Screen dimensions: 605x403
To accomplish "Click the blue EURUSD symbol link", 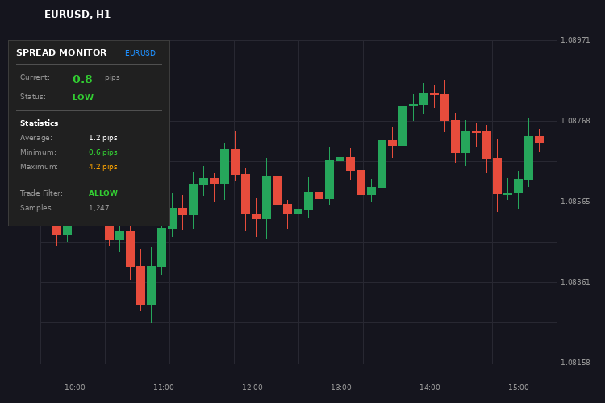I will tap(140, 53).
